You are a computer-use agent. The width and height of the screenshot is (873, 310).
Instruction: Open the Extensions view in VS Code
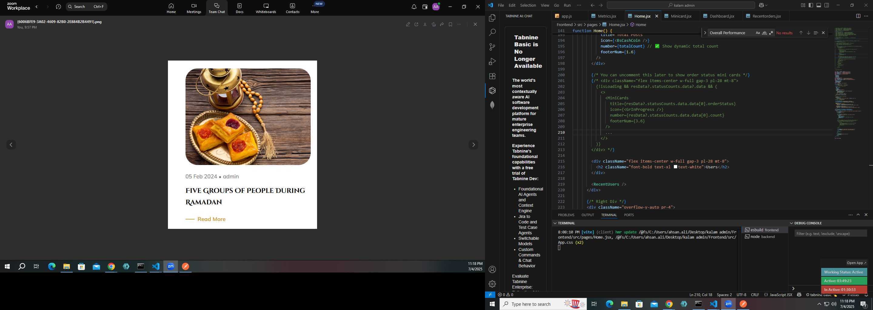(x=492, y=76)
